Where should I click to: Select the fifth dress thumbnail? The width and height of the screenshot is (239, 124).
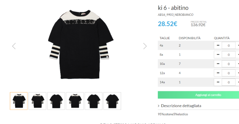93,101
